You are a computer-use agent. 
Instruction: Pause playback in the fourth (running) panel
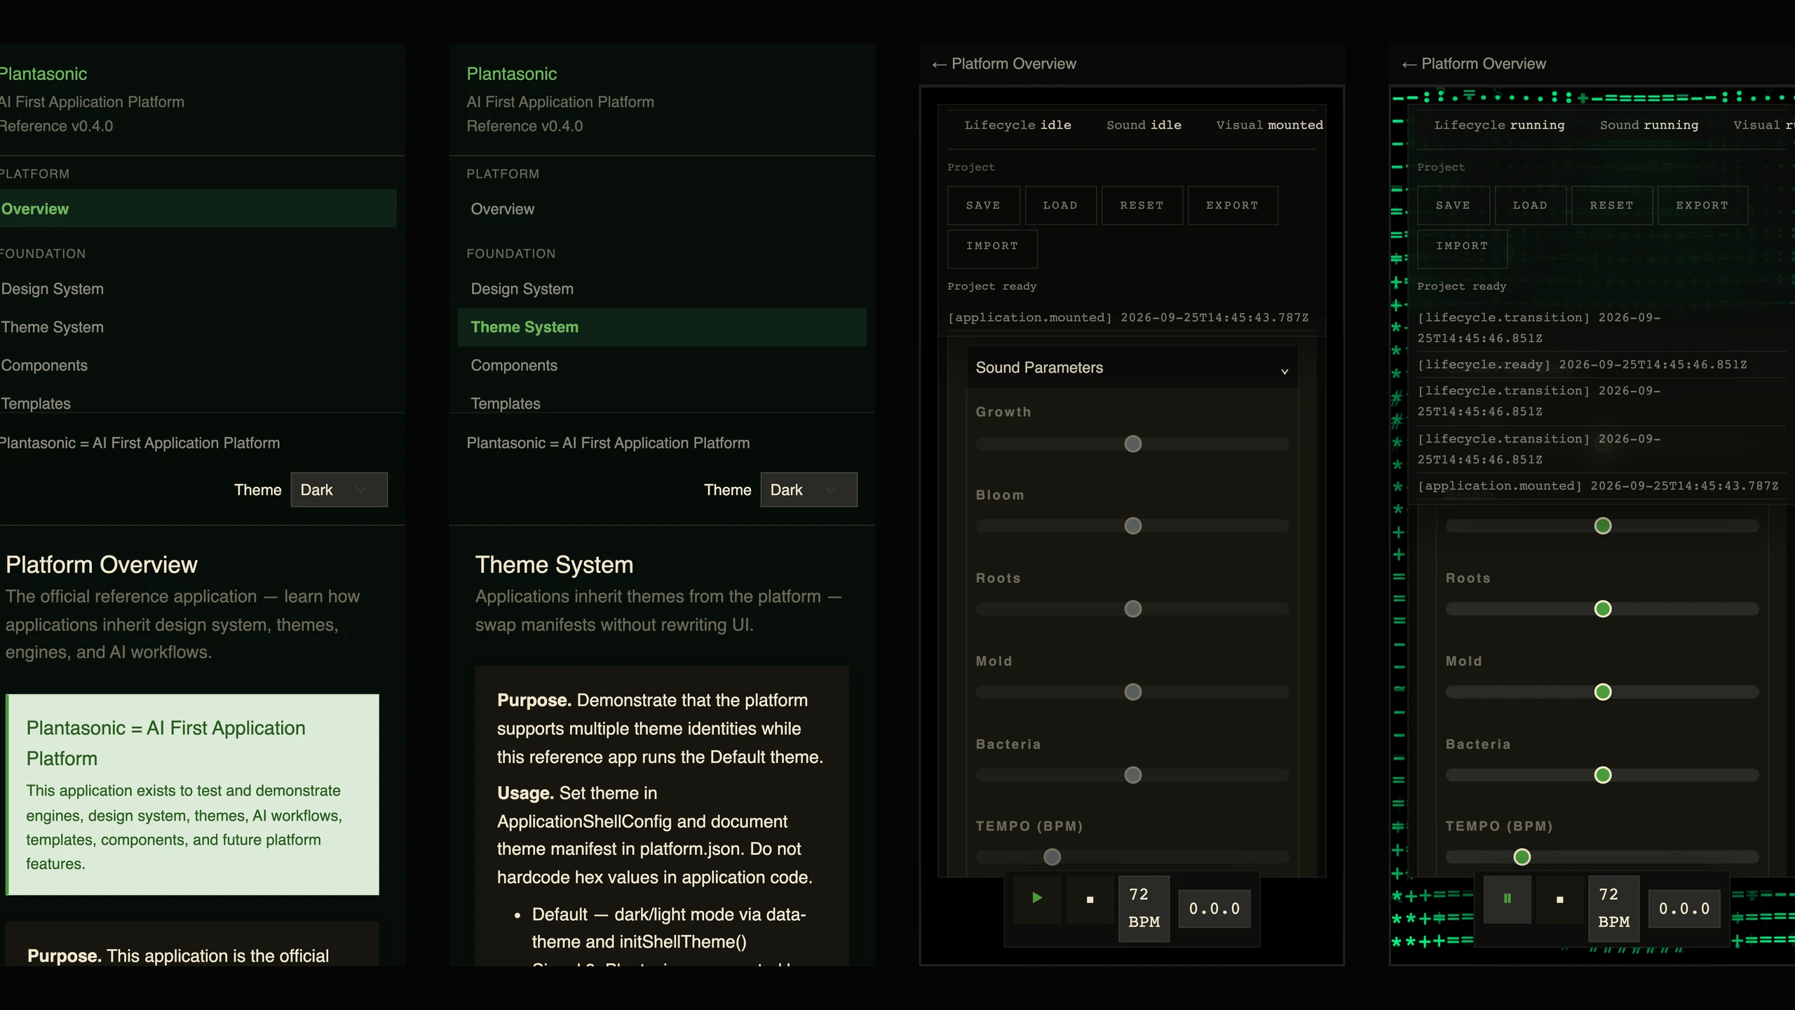pos(1507,898)
